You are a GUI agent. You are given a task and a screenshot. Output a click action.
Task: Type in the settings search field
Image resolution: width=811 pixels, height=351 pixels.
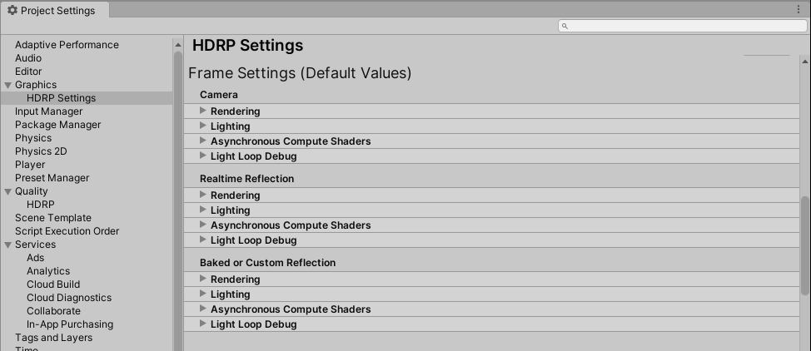point(683,26)
